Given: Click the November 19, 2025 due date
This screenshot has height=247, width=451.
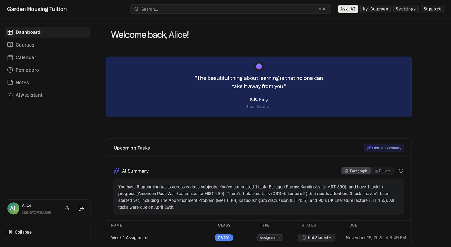Looking at the screenshot, I should (x=376, y=238).
